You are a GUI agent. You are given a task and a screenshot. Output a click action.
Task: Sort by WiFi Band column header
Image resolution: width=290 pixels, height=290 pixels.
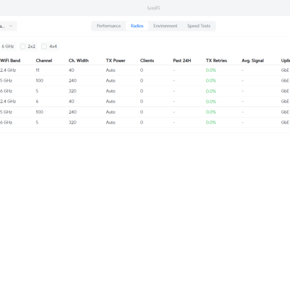(x=10, y=60)
